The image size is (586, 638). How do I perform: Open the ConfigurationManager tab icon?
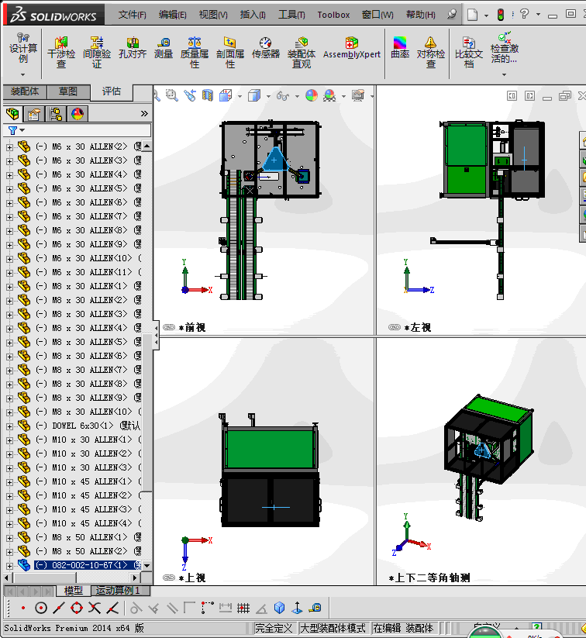[x=56, y=114]
